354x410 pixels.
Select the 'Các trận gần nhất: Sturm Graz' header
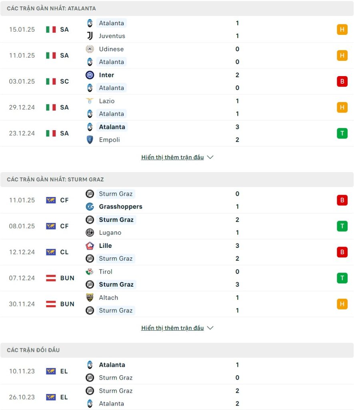(x=177, y=179)
